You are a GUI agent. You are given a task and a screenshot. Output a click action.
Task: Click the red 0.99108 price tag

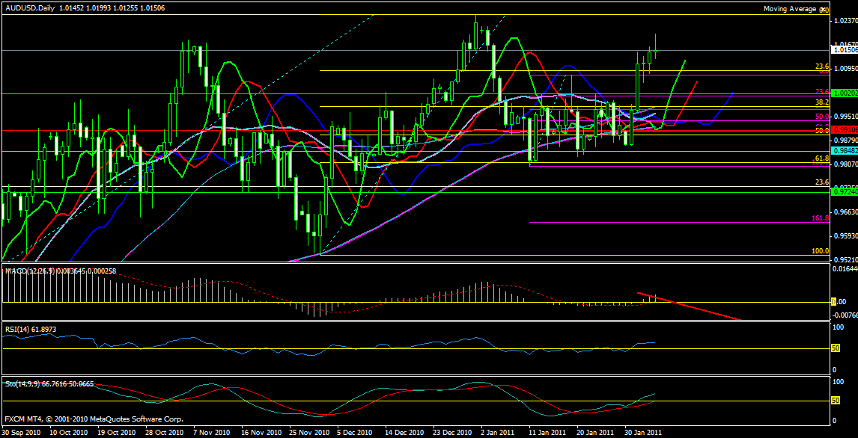pyautogui.click(x=844, y=130)
